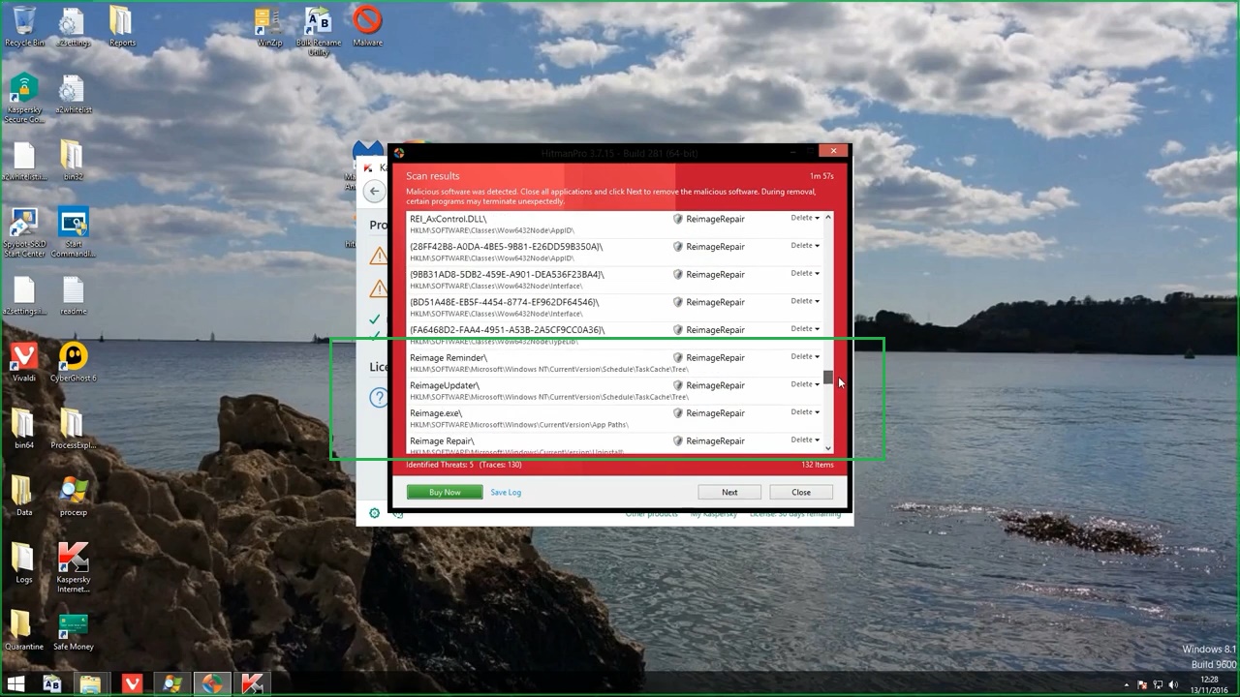Select the Reimage Reminder\ scan result

[x=614, y=363]
